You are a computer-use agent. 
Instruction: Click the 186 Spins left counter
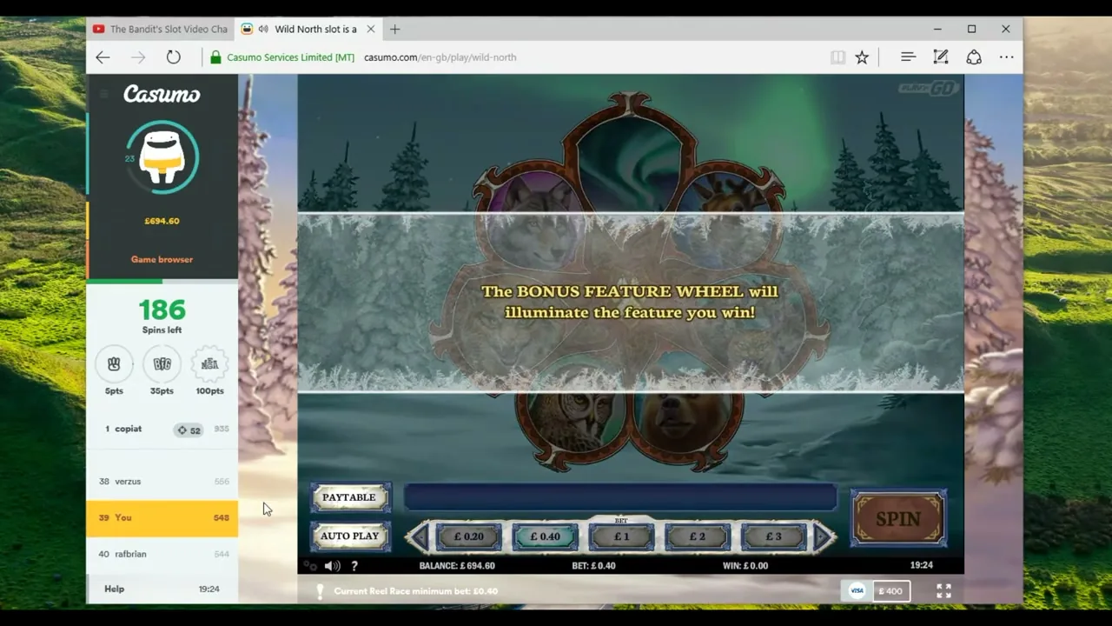click(x=162, y=316)
